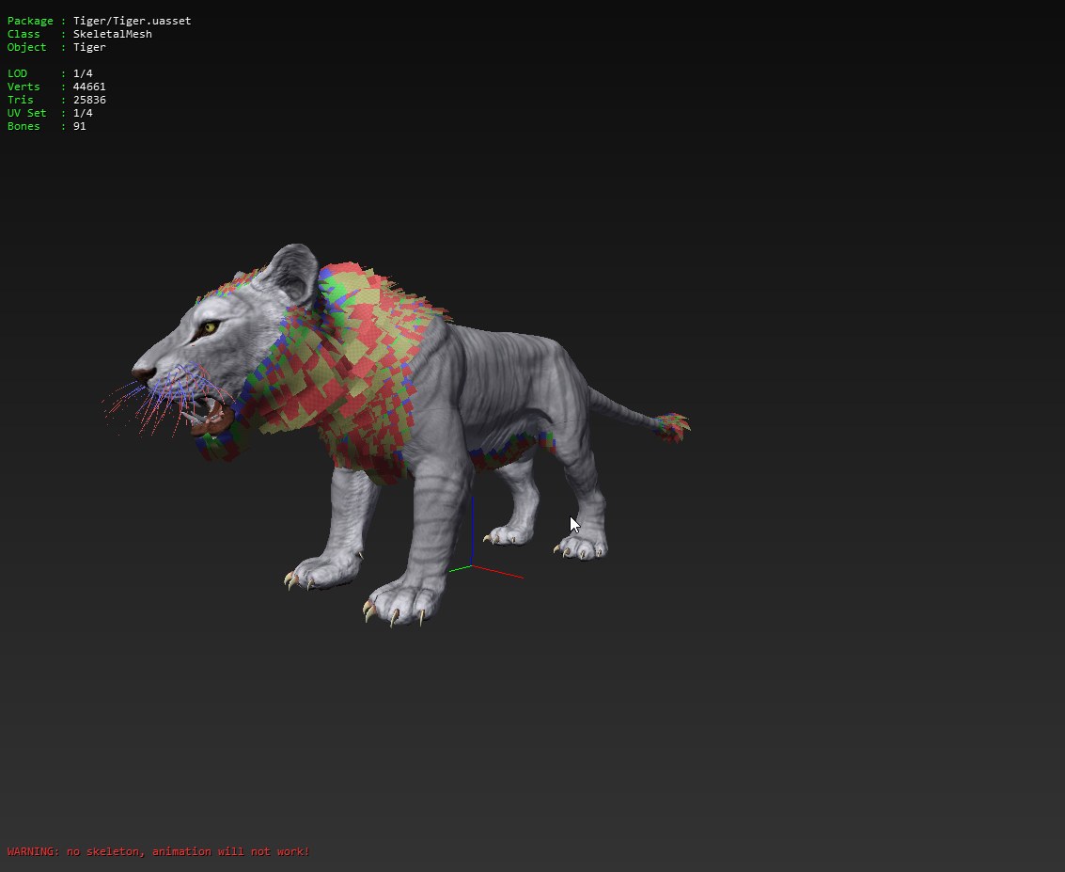Click the colored tuft at tail tip
The height and width of the screenshot is (872, 1065).
point(671,427)
